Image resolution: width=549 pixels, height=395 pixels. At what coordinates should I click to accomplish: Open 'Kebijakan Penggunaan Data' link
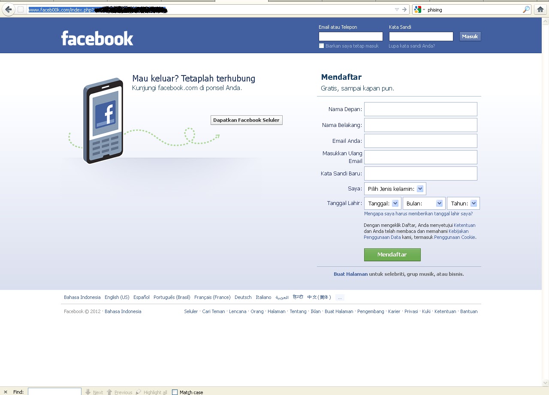tap(416, 234)
